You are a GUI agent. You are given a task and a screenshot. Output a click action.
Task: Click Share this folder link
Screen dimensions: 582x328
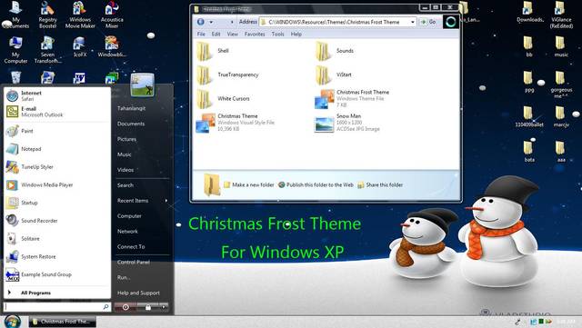[380, 184]
